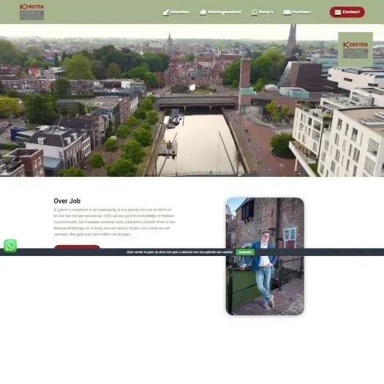
Task: Click the envelope icon in Contact button
Action: point(338,12)
